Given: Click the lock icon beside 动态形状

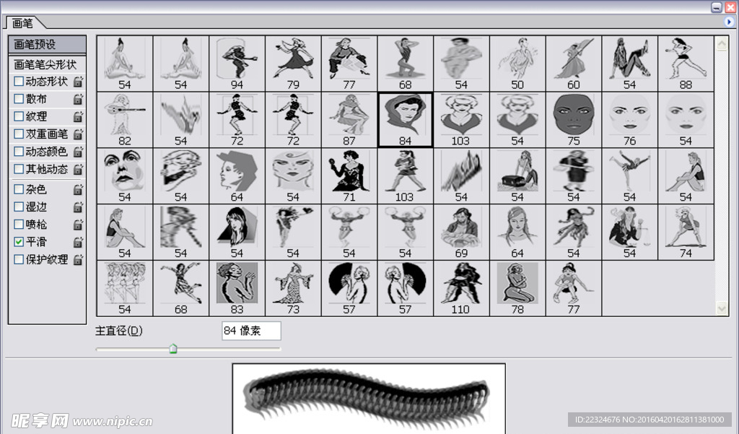Looking at the screenshot, I should tap(78, 82).
